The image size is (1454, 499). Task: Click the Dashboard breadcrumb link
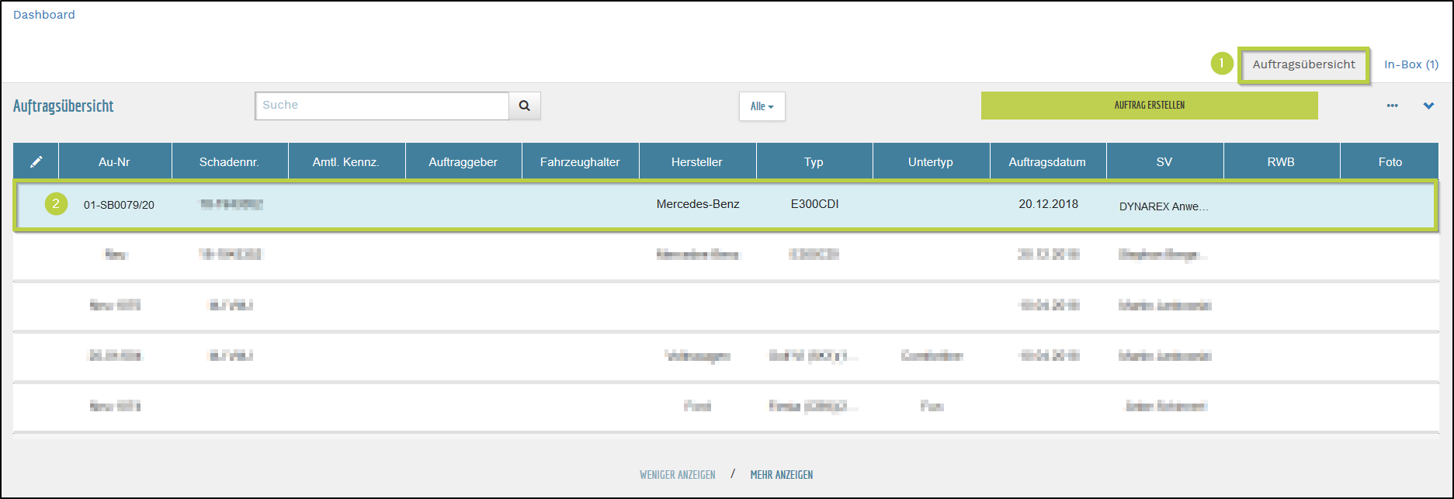coord(44,15)
